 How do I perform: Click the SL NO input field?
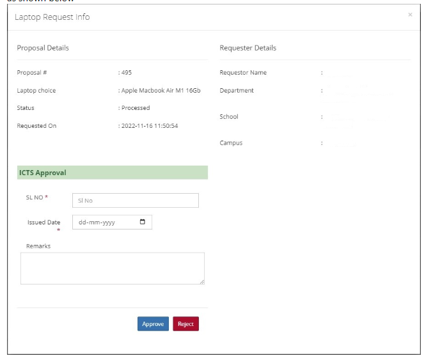135,201
